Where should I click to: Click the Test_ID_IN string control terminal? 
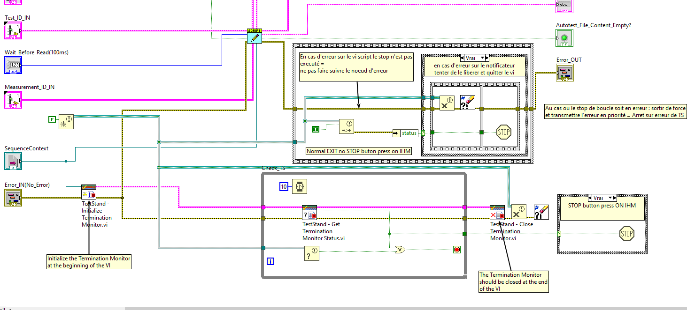pyautogui.click(x=13, y=31)
